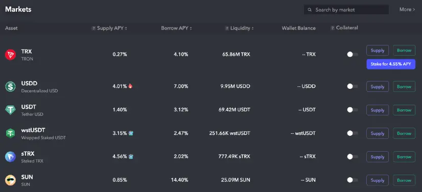
Task: Toggle collateral switch for TRX
Action: coord(353,55)
